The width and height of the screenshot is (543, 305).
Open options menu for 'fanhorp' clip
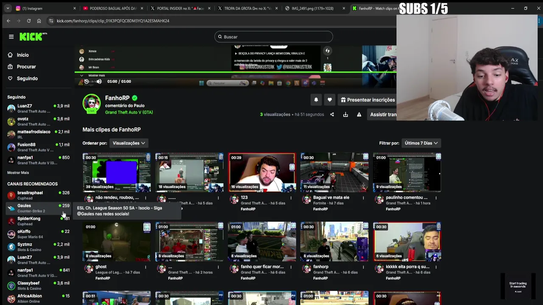click(x=363, y=267)
